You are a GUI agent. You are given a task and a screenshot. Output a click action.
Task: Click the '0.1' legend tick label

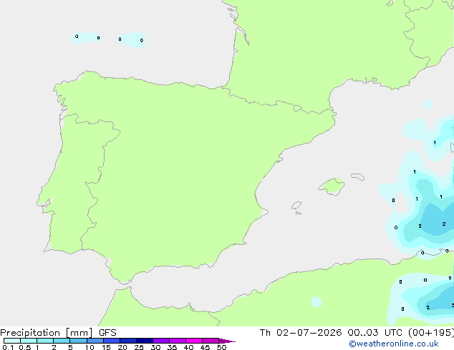(8, 347)
